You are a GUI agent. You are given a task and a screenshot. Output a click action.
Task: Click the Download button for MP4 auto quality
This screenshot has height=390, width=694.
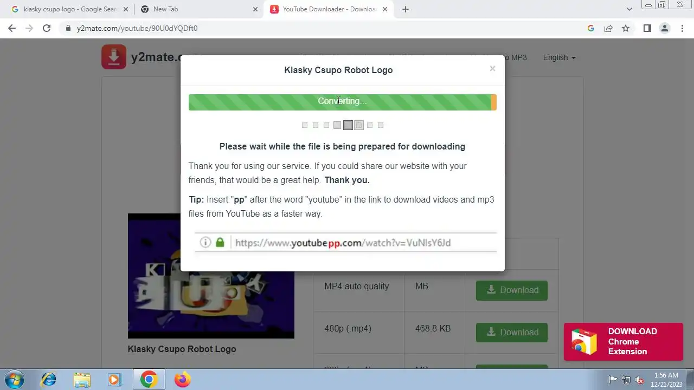click(512, 290)
